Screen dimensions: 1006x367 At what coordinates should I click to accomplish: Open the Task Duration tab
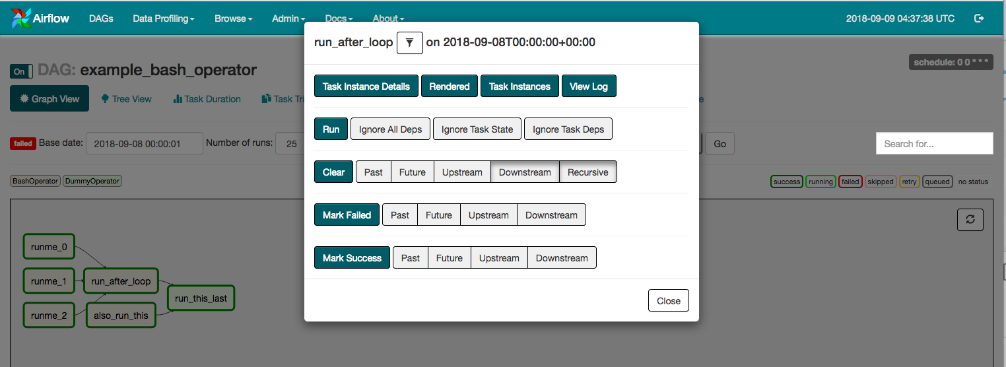coord(207,99)
